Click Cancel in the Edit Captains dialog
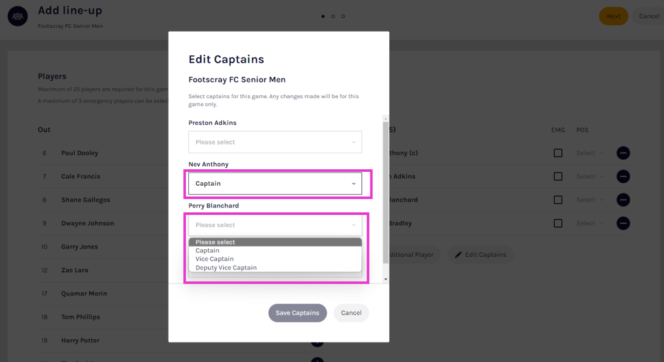 tap(351, 313)
